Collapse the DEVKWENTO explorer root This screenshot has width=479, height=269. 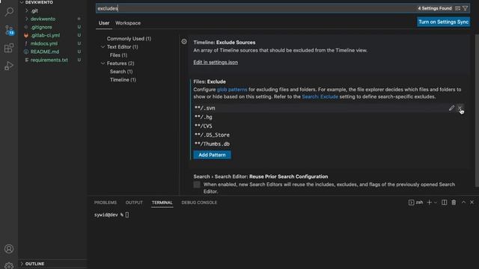[22, 2]
